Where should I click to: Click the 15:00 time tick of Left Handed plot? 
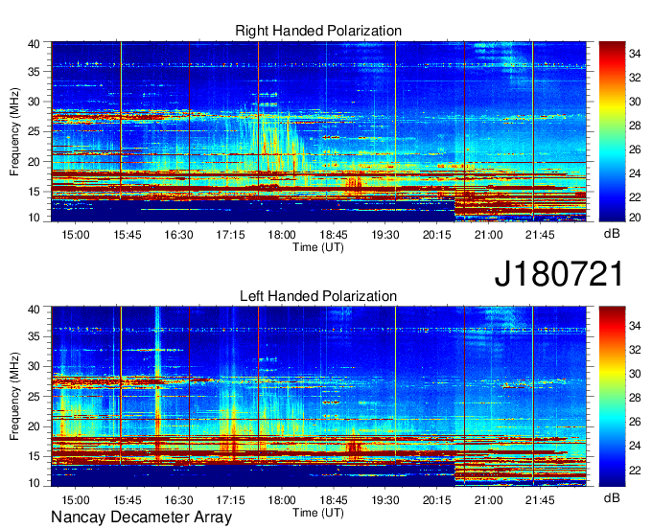coord(76,500)
